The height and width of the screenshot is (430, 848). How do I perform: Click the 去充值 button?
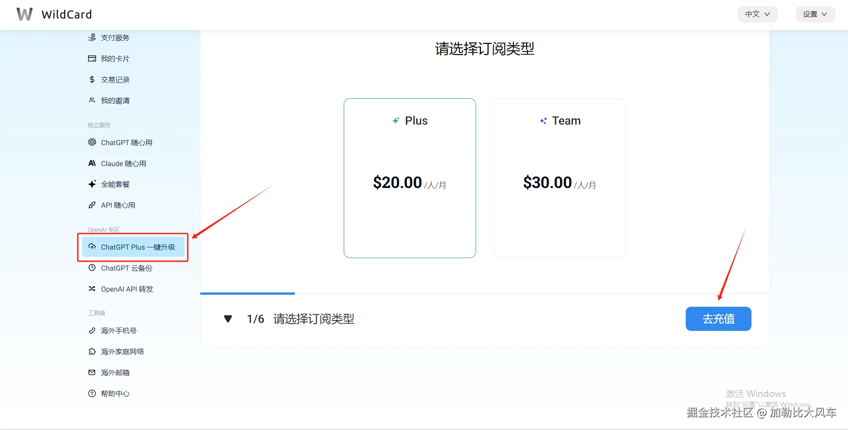coord(718,319)
